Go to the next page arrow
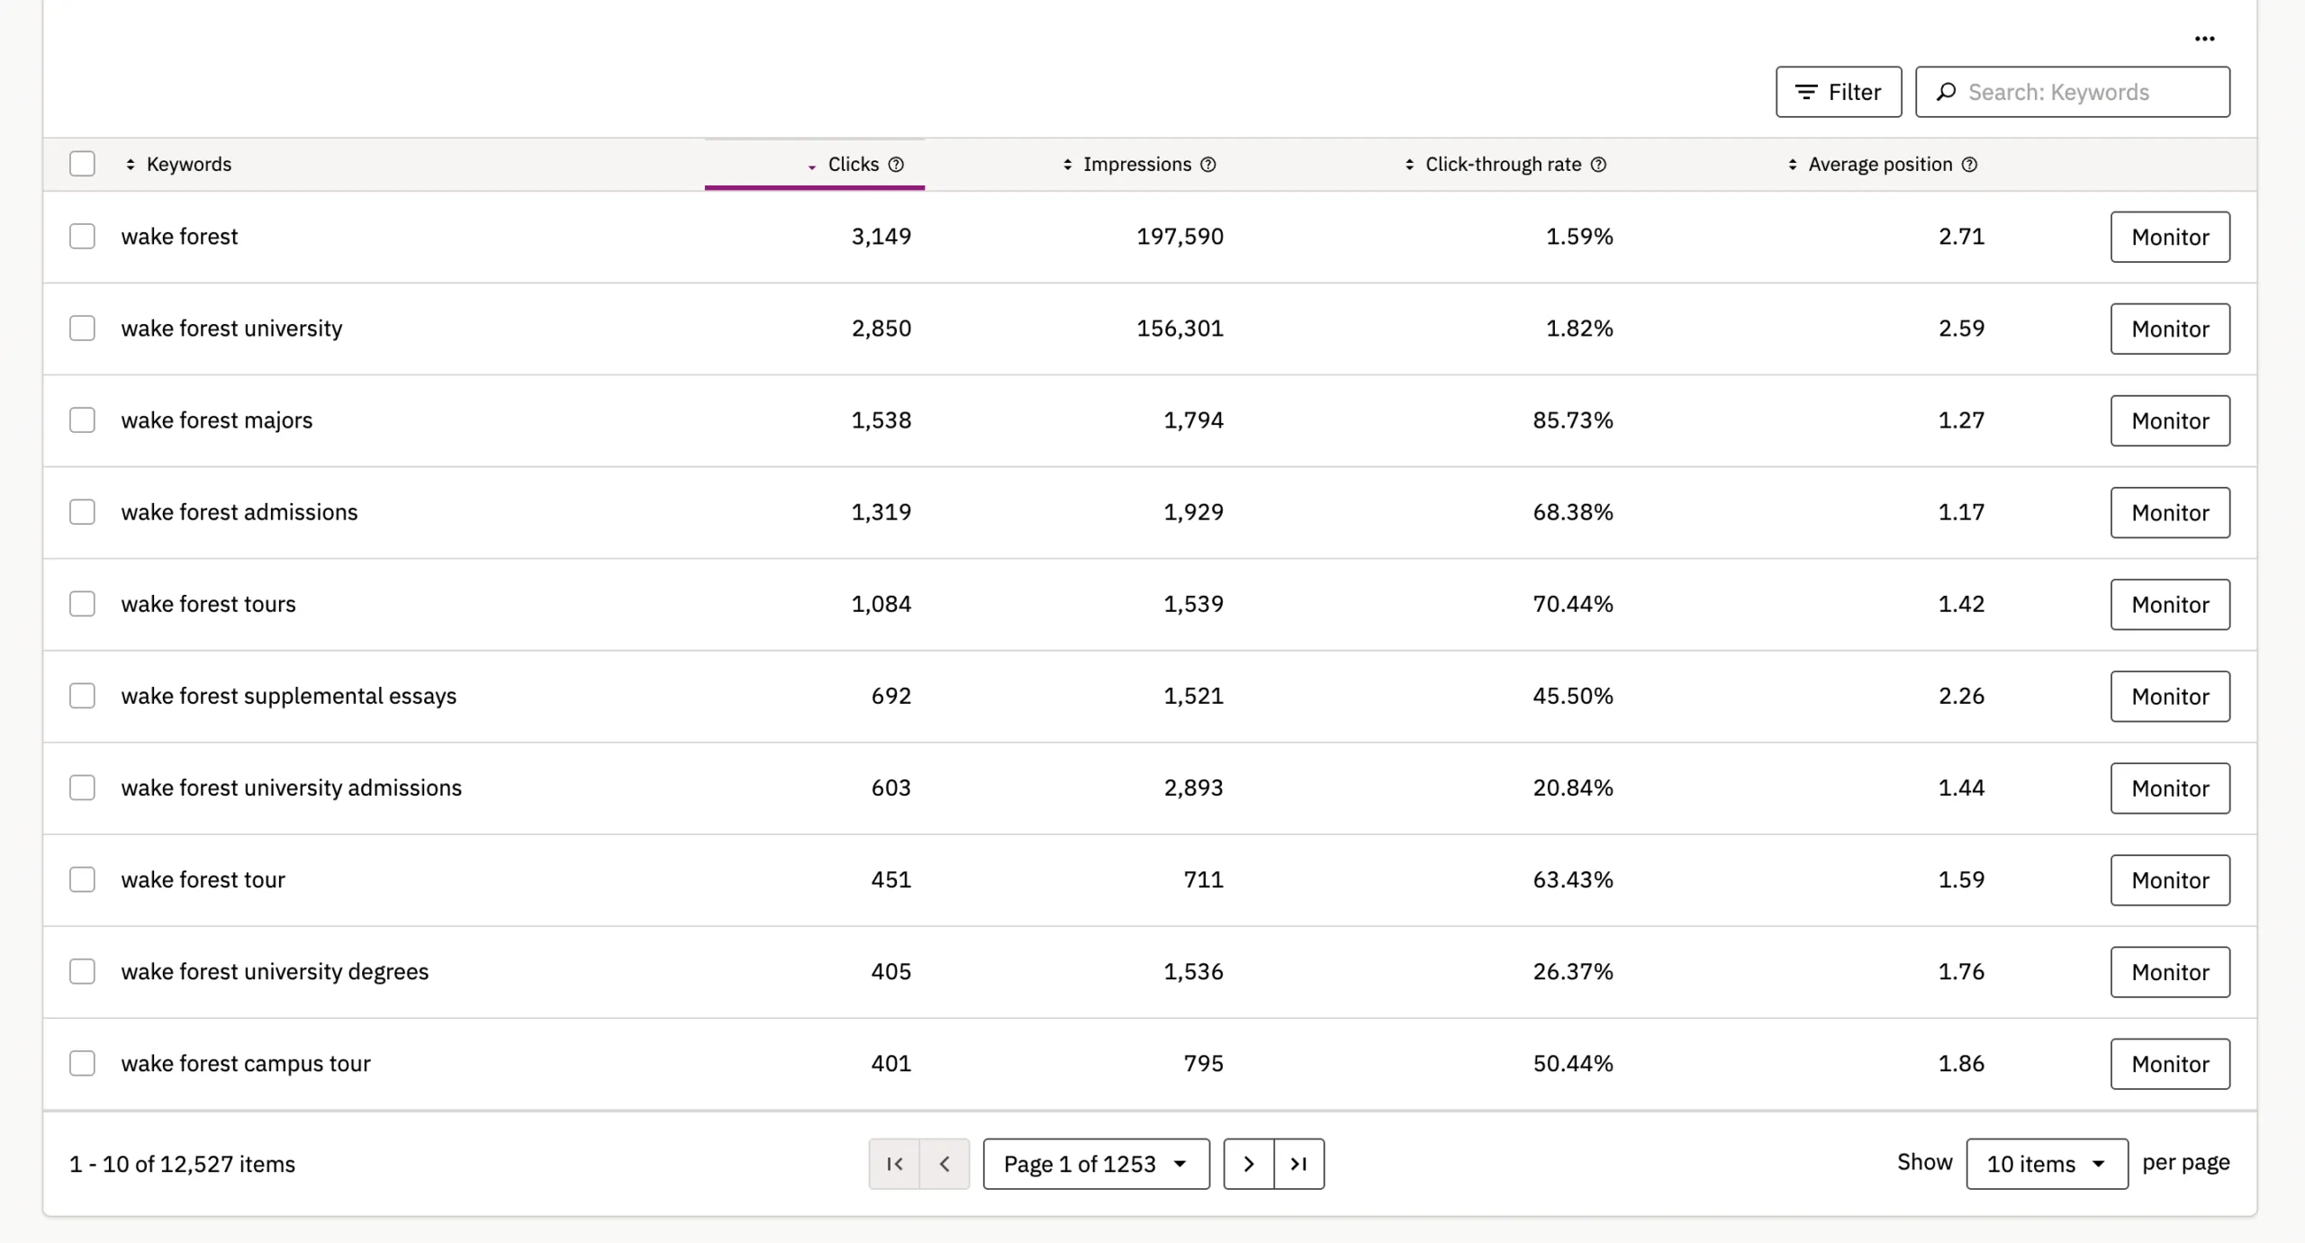This screenshot has width=2305, height=1243. pyautogui.click(x=1249, y=1164)
